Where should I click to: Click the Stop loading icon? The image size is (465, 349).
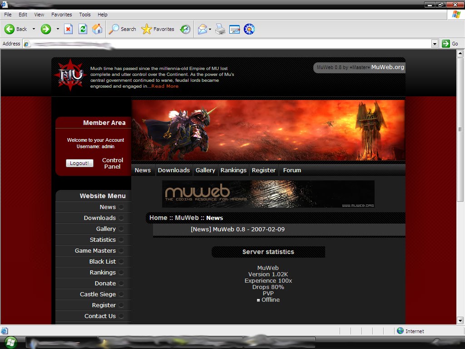69,29
